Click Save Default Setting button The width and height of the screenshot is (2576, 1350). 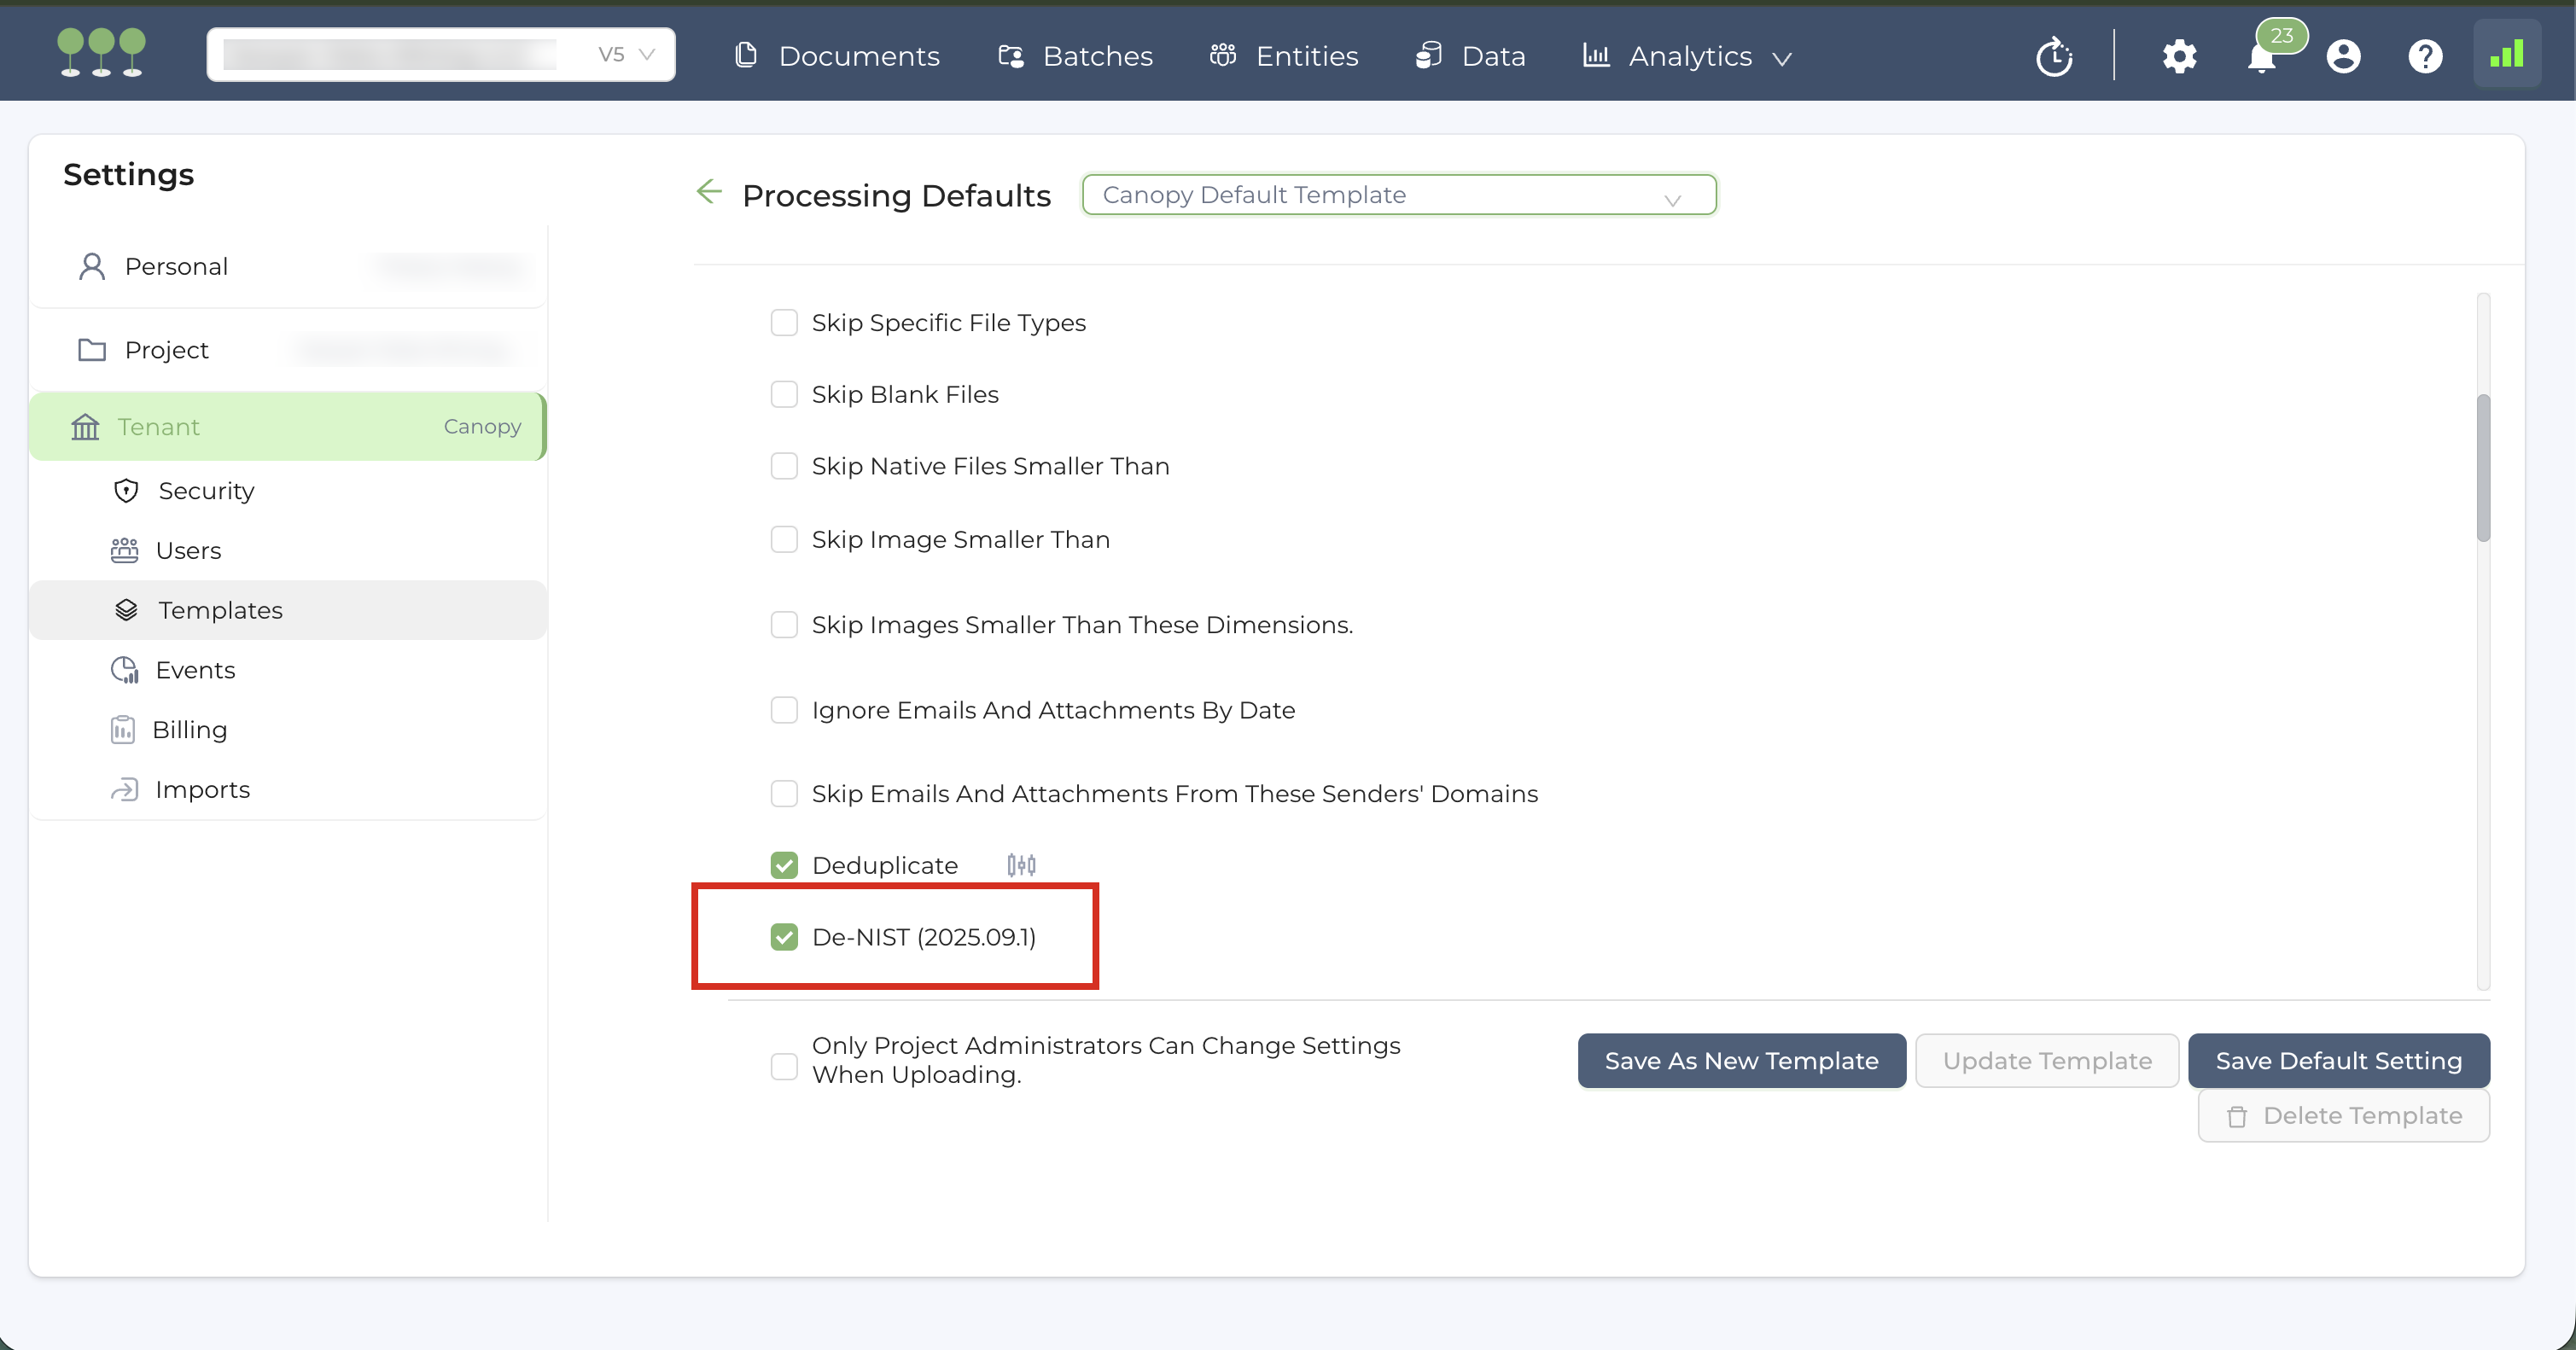2338,1061
